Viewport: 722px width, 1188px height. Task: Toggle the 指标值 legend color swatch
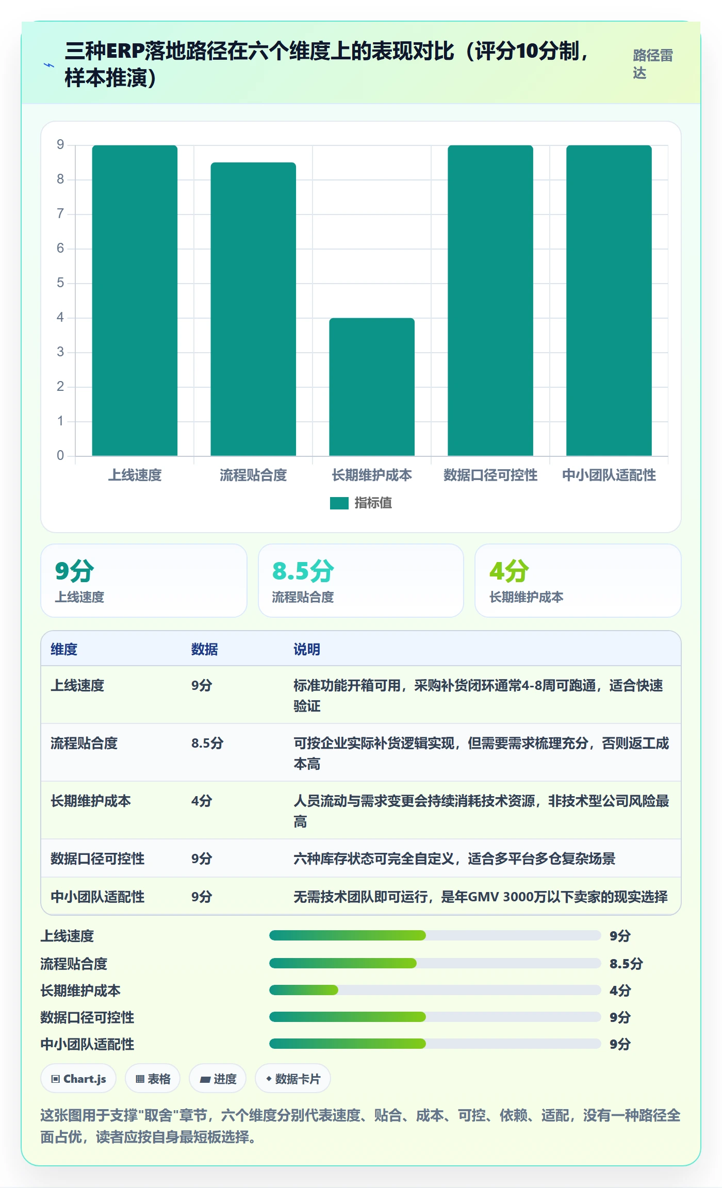tap(339, 503)
